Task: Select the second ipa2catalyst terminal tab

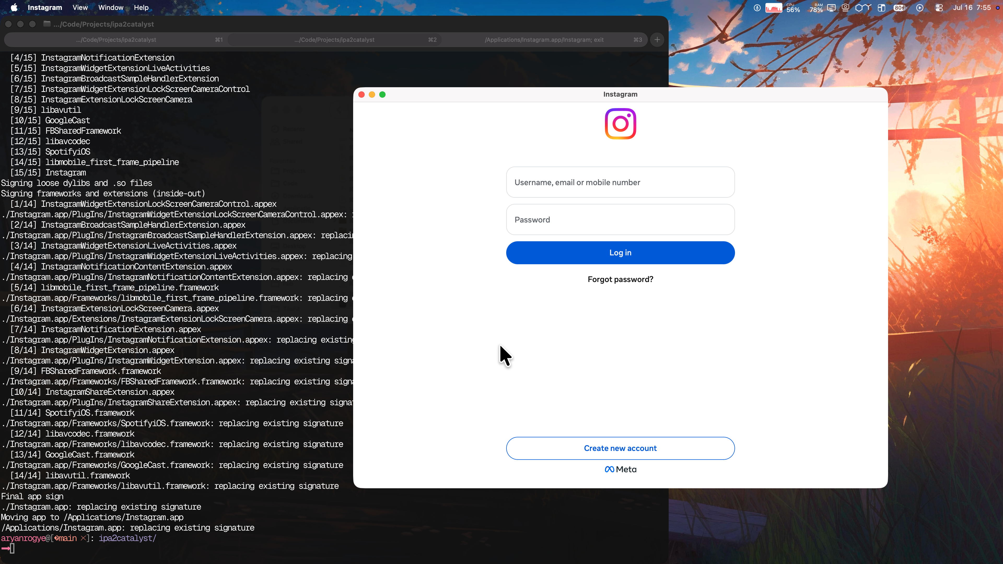Action: tap(334, 40)
